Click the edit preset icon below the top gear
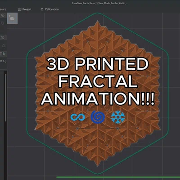 click(x=3, y=23)
